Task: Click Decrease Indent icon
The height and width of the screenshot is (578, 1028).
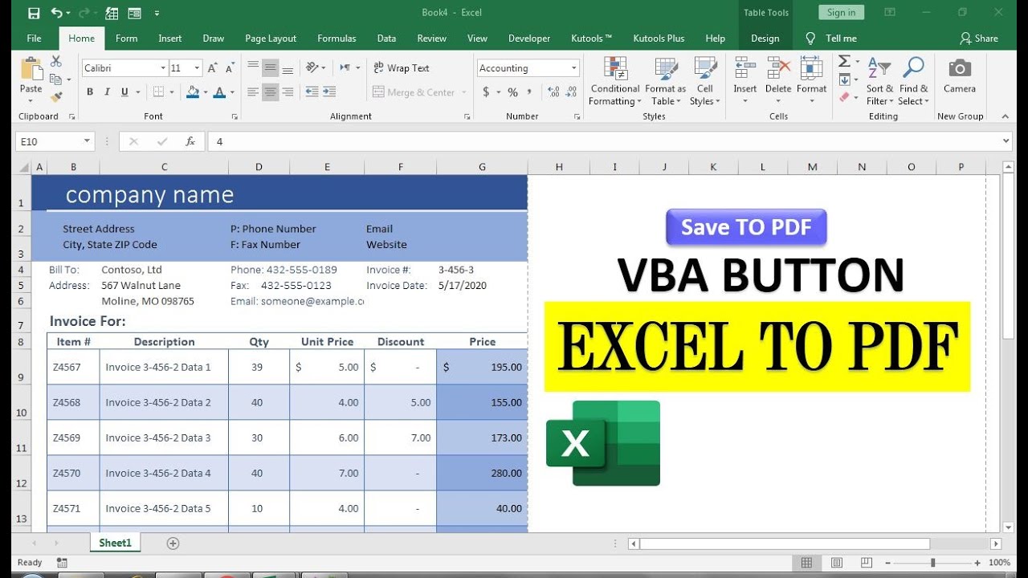Action: tap(312, 92)
